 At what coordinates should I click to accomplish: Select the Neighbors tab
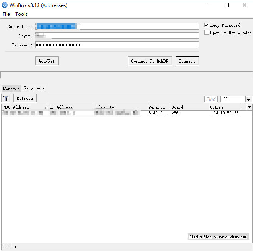click(34, 88)
